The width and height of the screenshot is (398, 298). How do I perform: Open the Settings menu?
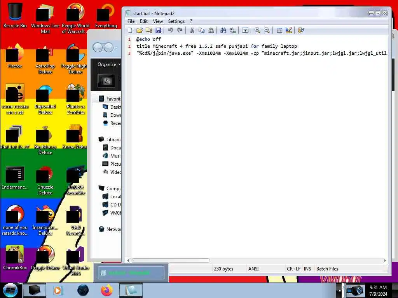pos(176,21)
